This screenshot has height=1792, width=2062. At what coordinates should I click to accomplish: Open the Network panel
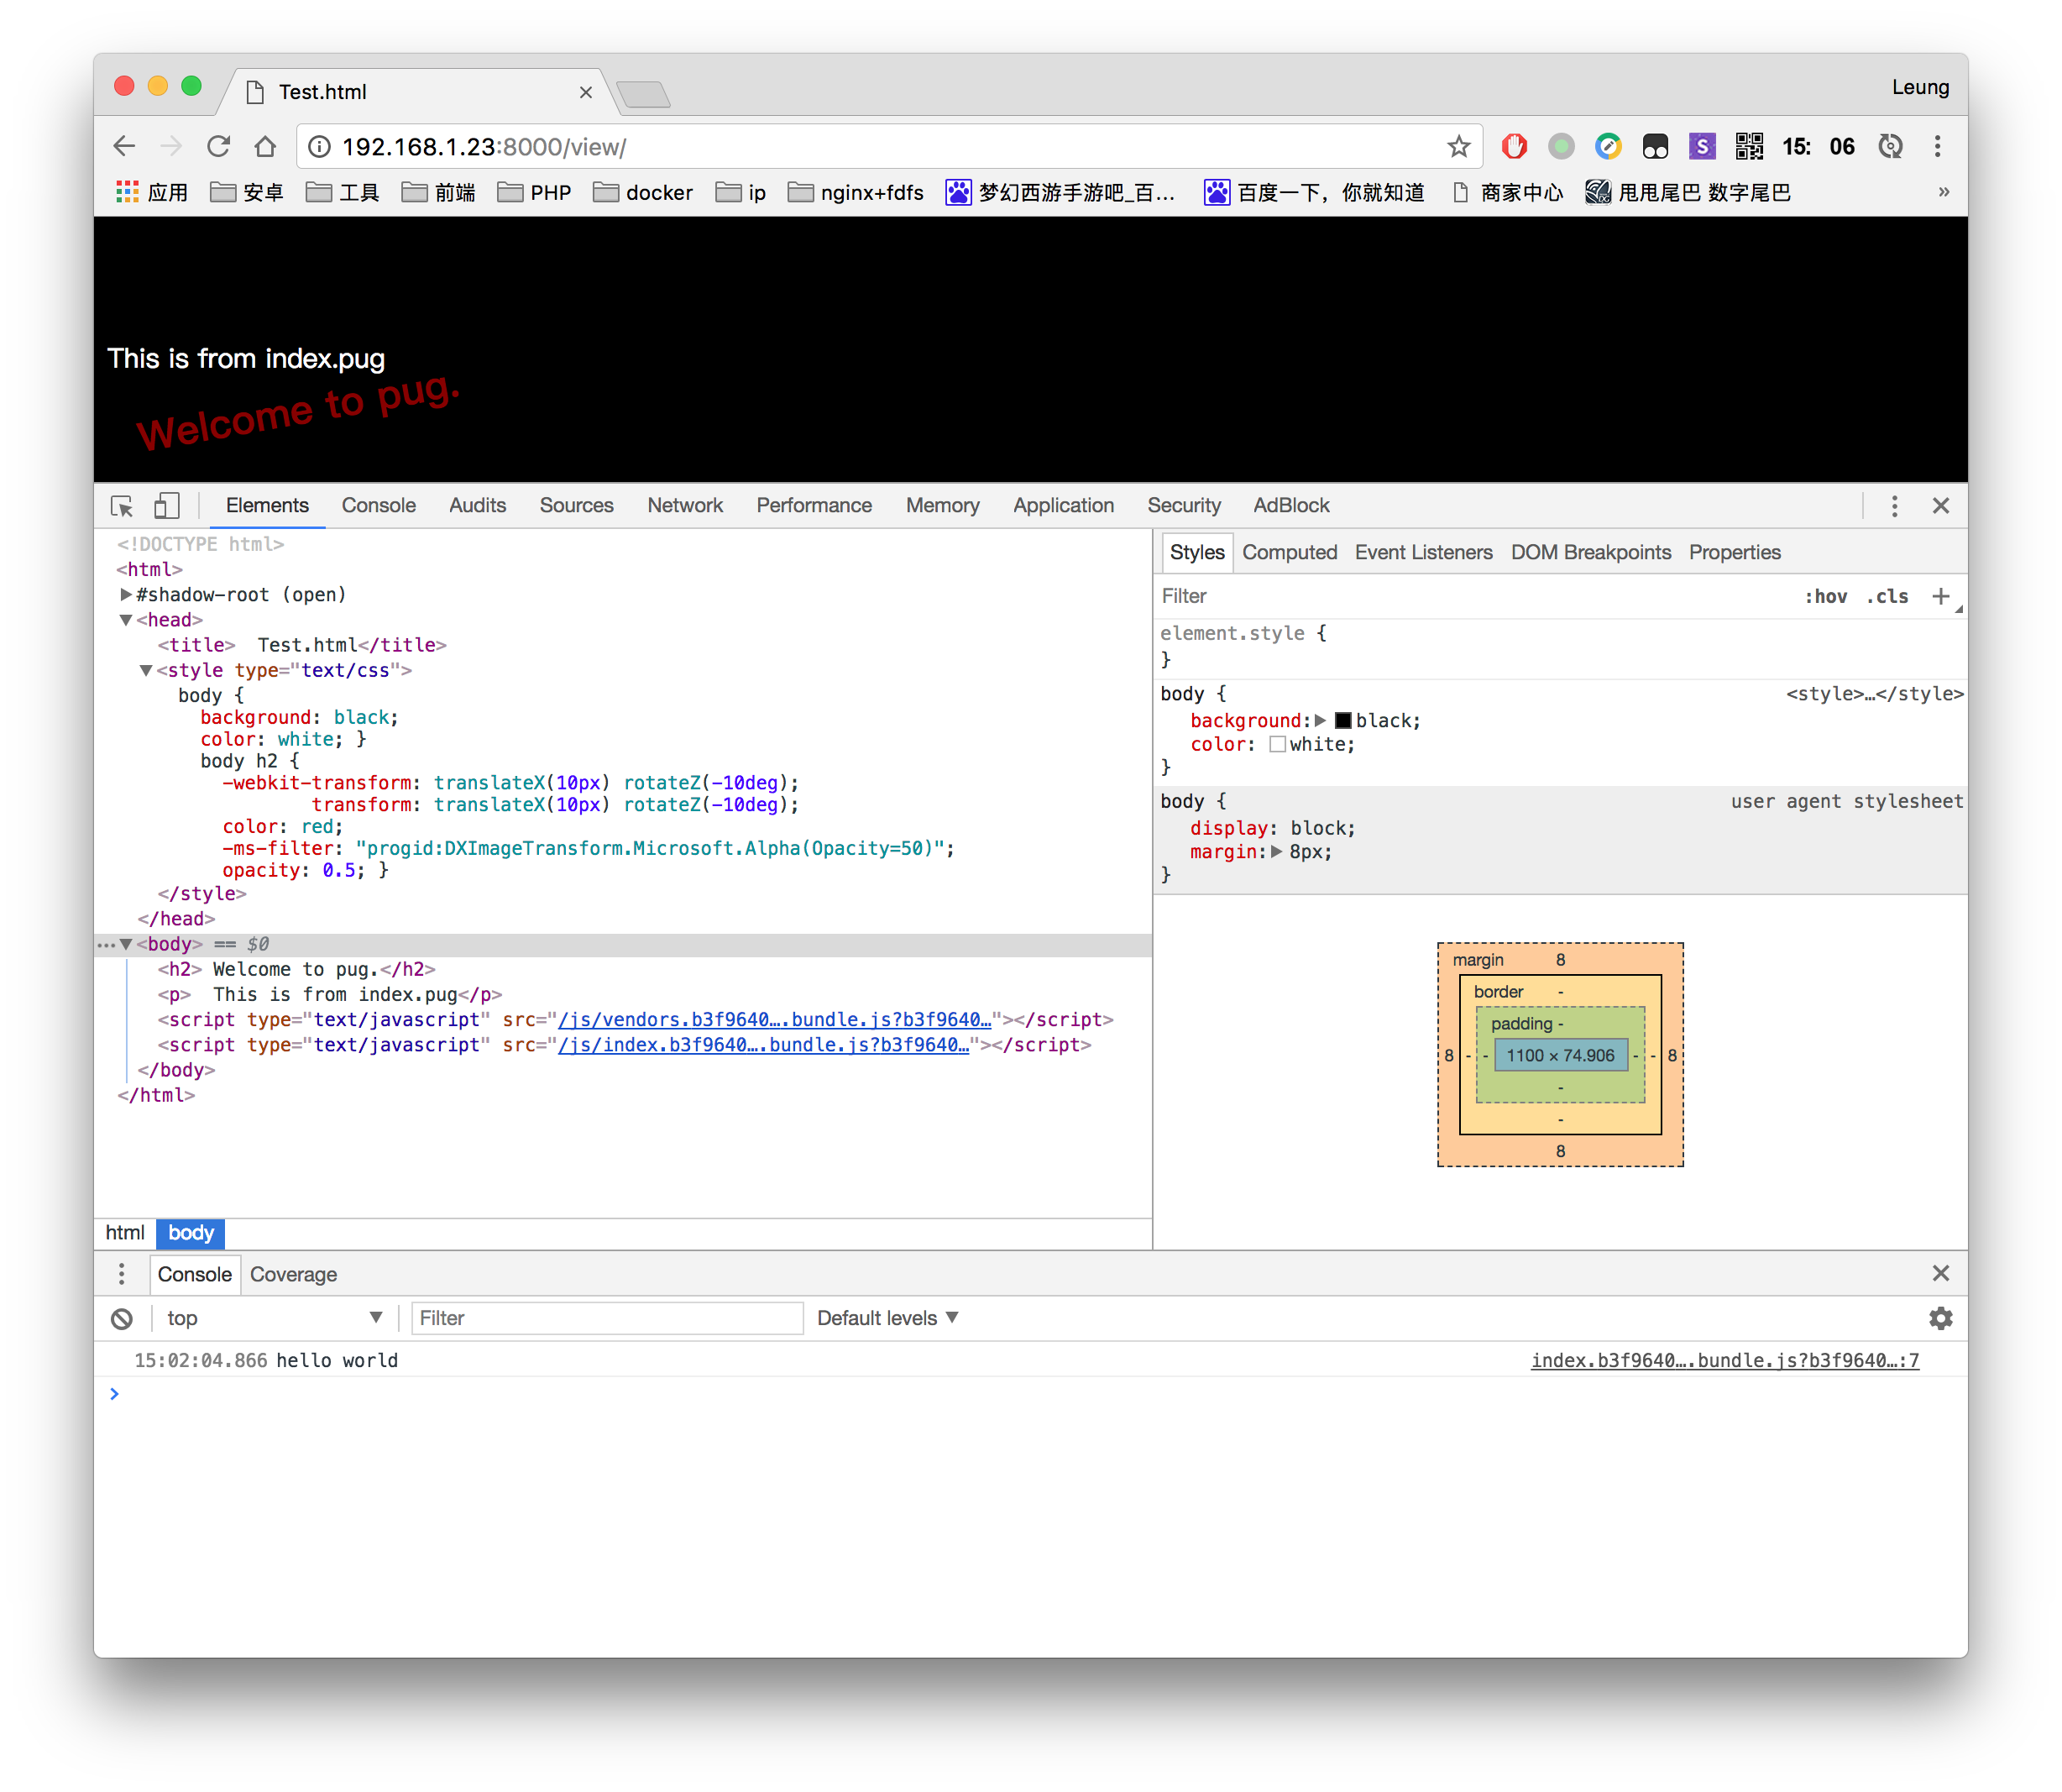point(683,505)
